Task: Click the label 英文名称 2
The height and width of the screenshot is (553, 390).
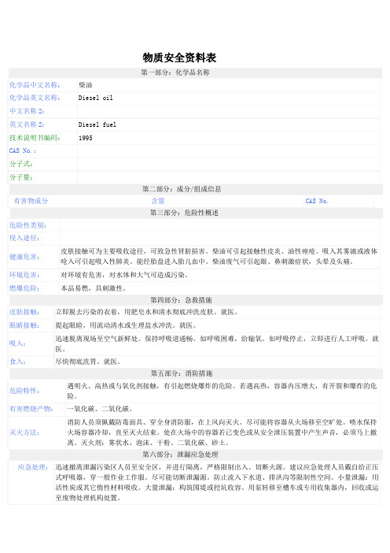Action: [27, 124]
